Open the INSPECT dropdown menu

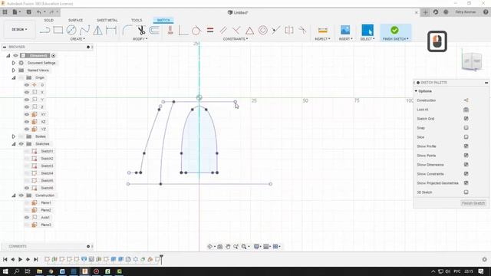click(322, 39)
